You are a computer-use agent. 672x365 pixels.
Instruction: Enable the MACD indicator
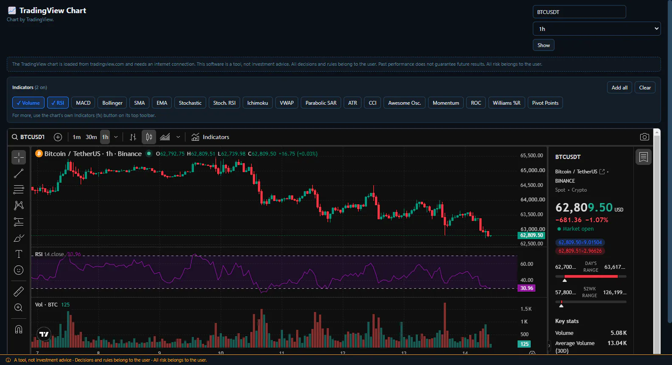[x=83, y=103]
